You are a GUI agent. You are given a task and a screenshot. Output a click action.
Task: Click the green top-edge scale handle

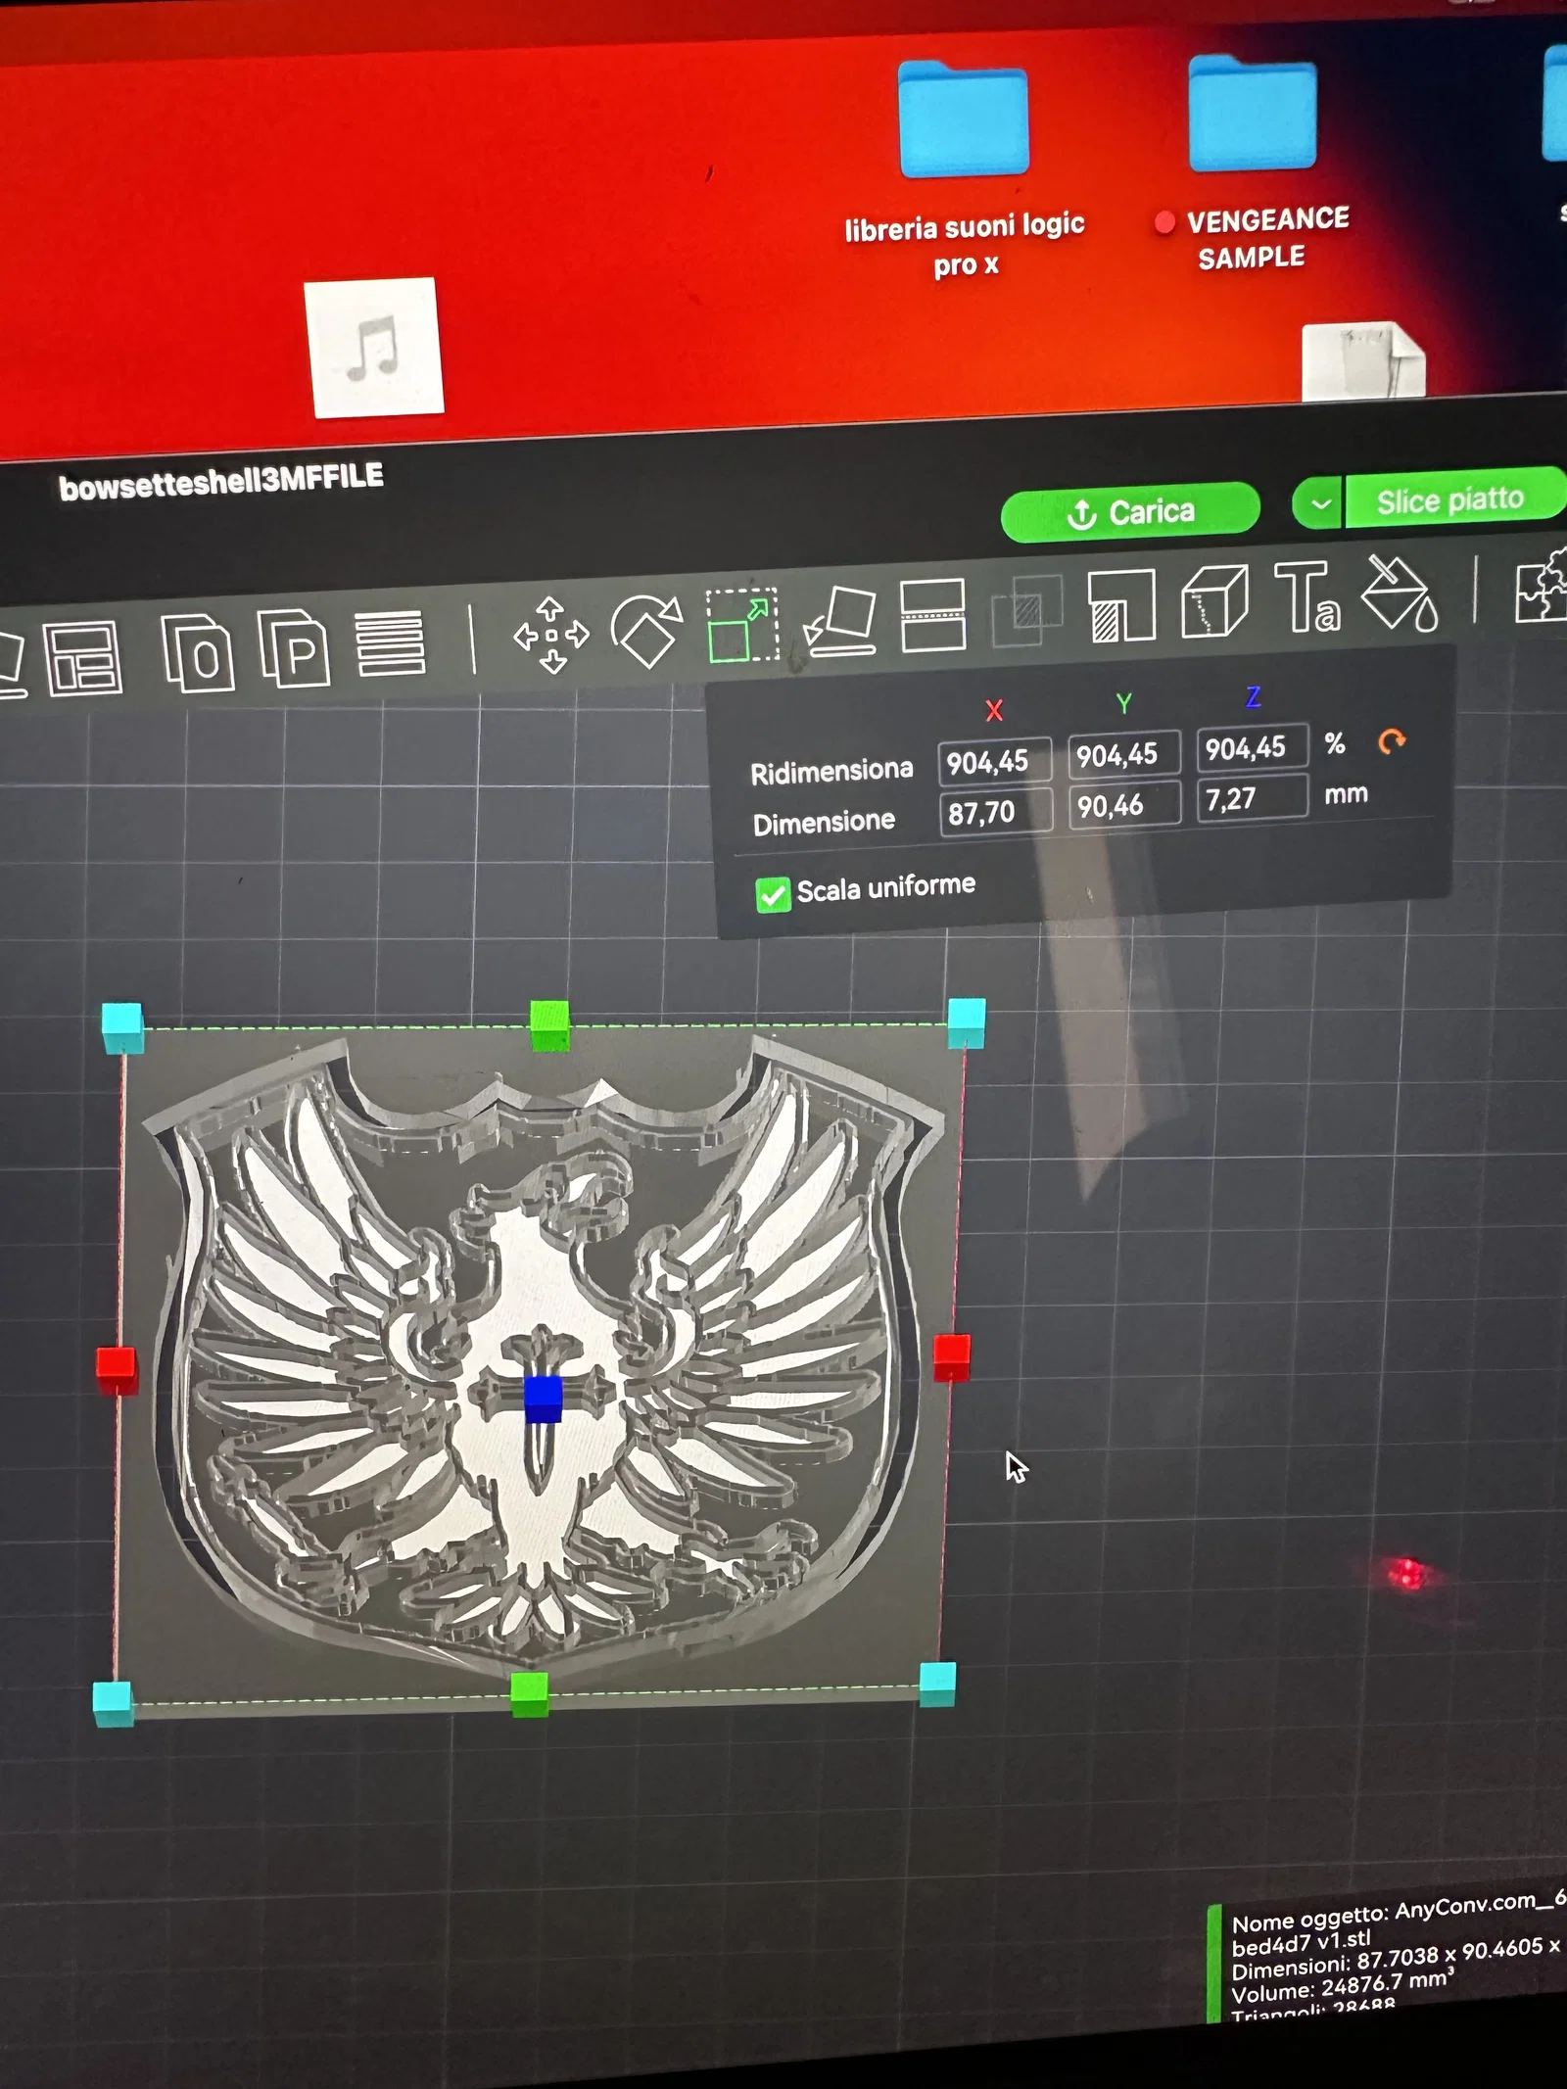coord(549,1024)
